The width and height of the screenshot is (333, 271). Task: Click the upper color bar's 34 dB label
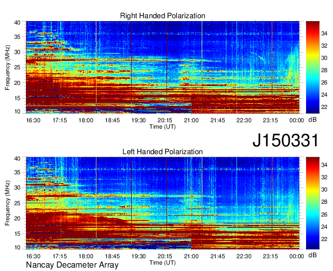tap(324, 33)
